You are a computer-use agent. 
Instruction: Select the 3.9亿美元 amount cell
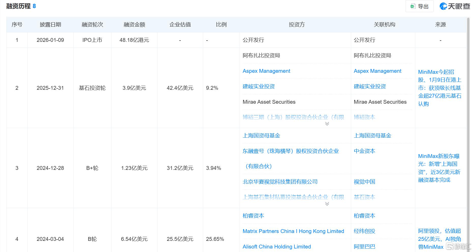point(134,88)
